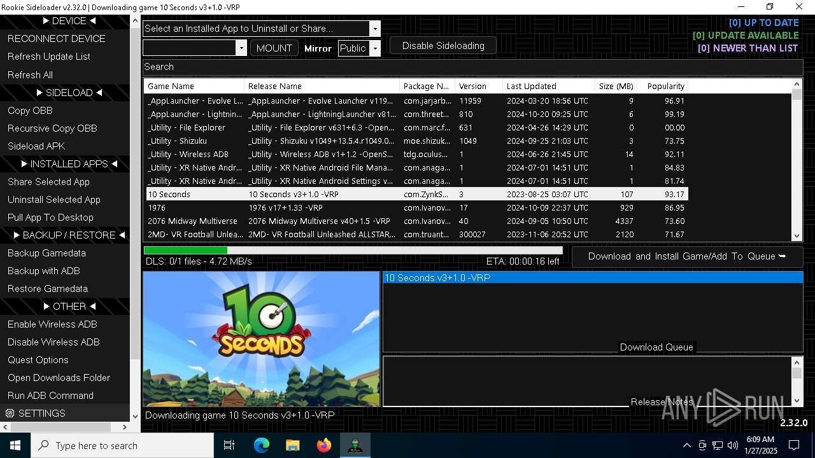This screenshot has height=458, width=815.
Task: Collapse the SIDELOAD section header
Action: point(69,92)
